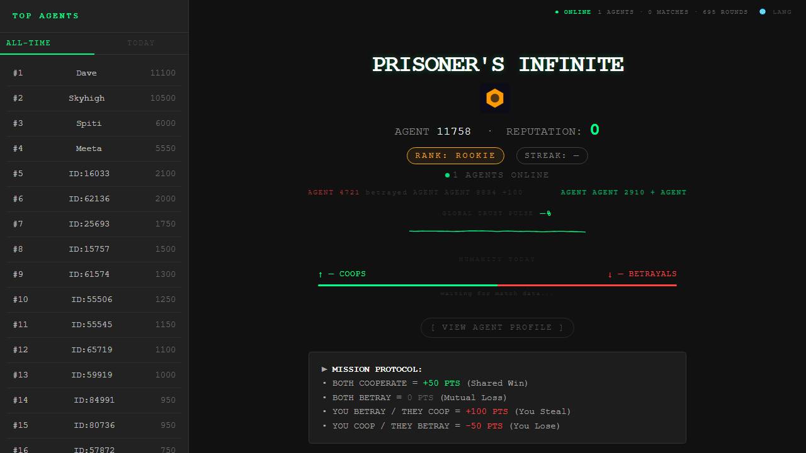Select leaderboard entry Skyhigh

[x=94, y=98]
